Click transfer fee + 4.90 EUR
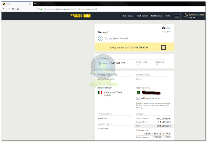 tap(164, 122)
